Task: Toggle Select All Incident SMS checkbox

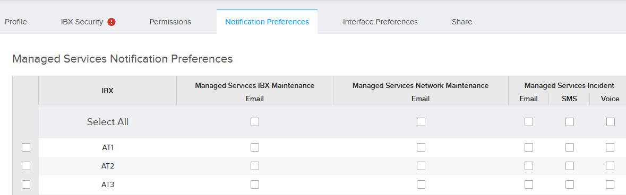Action: click(x=570, y=122)
